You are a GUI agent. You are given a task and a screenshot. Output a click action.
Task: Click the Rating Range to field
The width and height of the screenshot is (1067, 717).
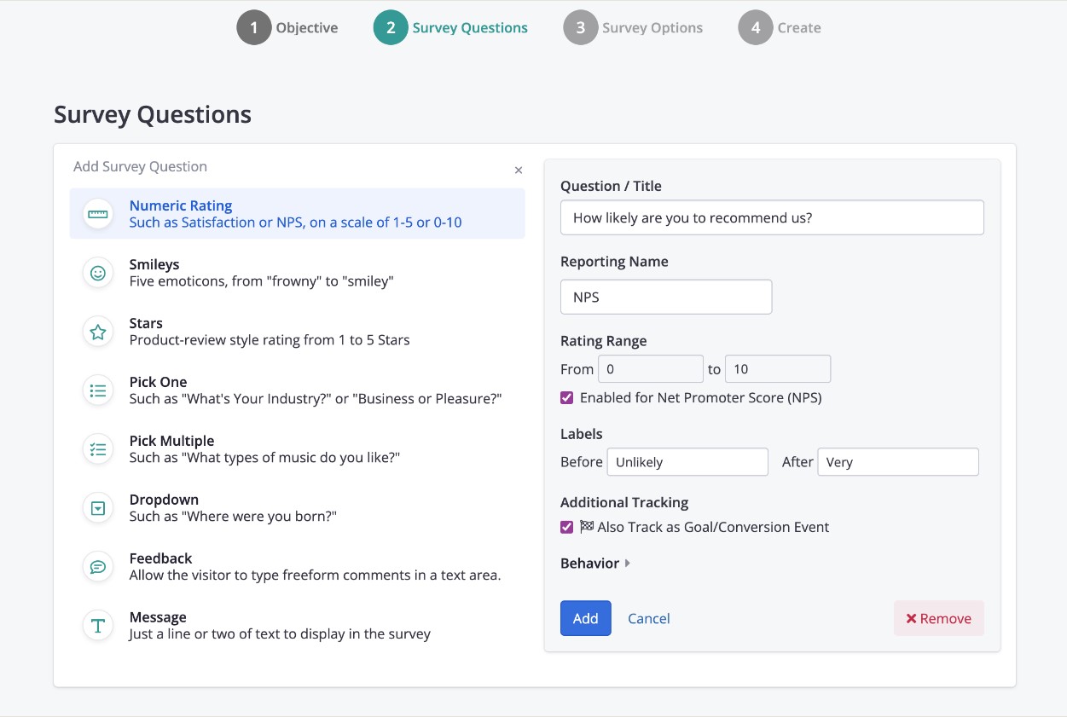tap(778, 369)
